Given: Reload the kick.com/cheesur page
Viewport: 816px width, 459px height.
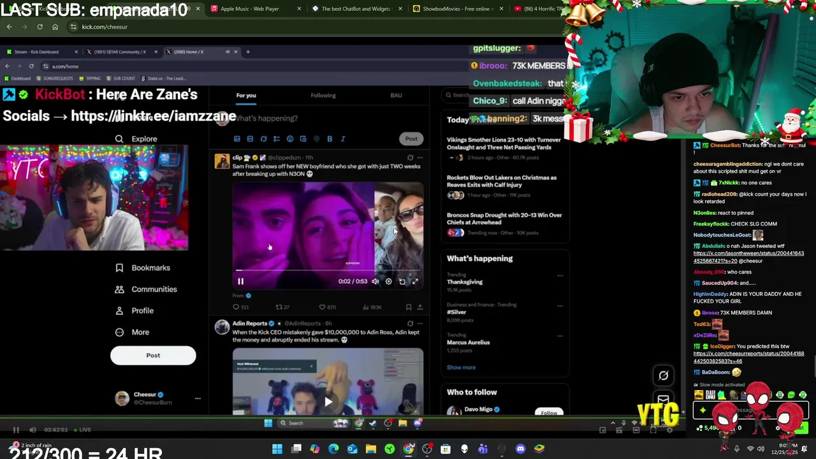Looking at the screenshot, I should [x=40, y=27].
